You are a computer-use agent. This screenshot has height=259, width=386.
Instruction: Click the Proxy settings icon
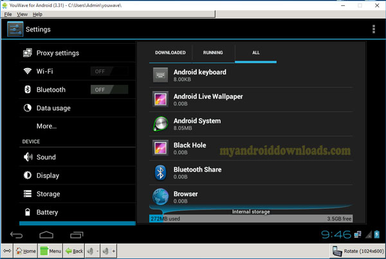point(27,53)
